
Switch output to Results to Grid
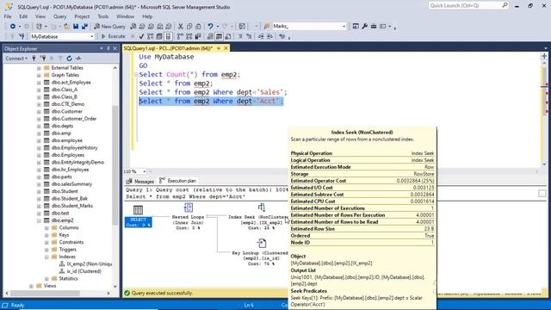point(219,36)
